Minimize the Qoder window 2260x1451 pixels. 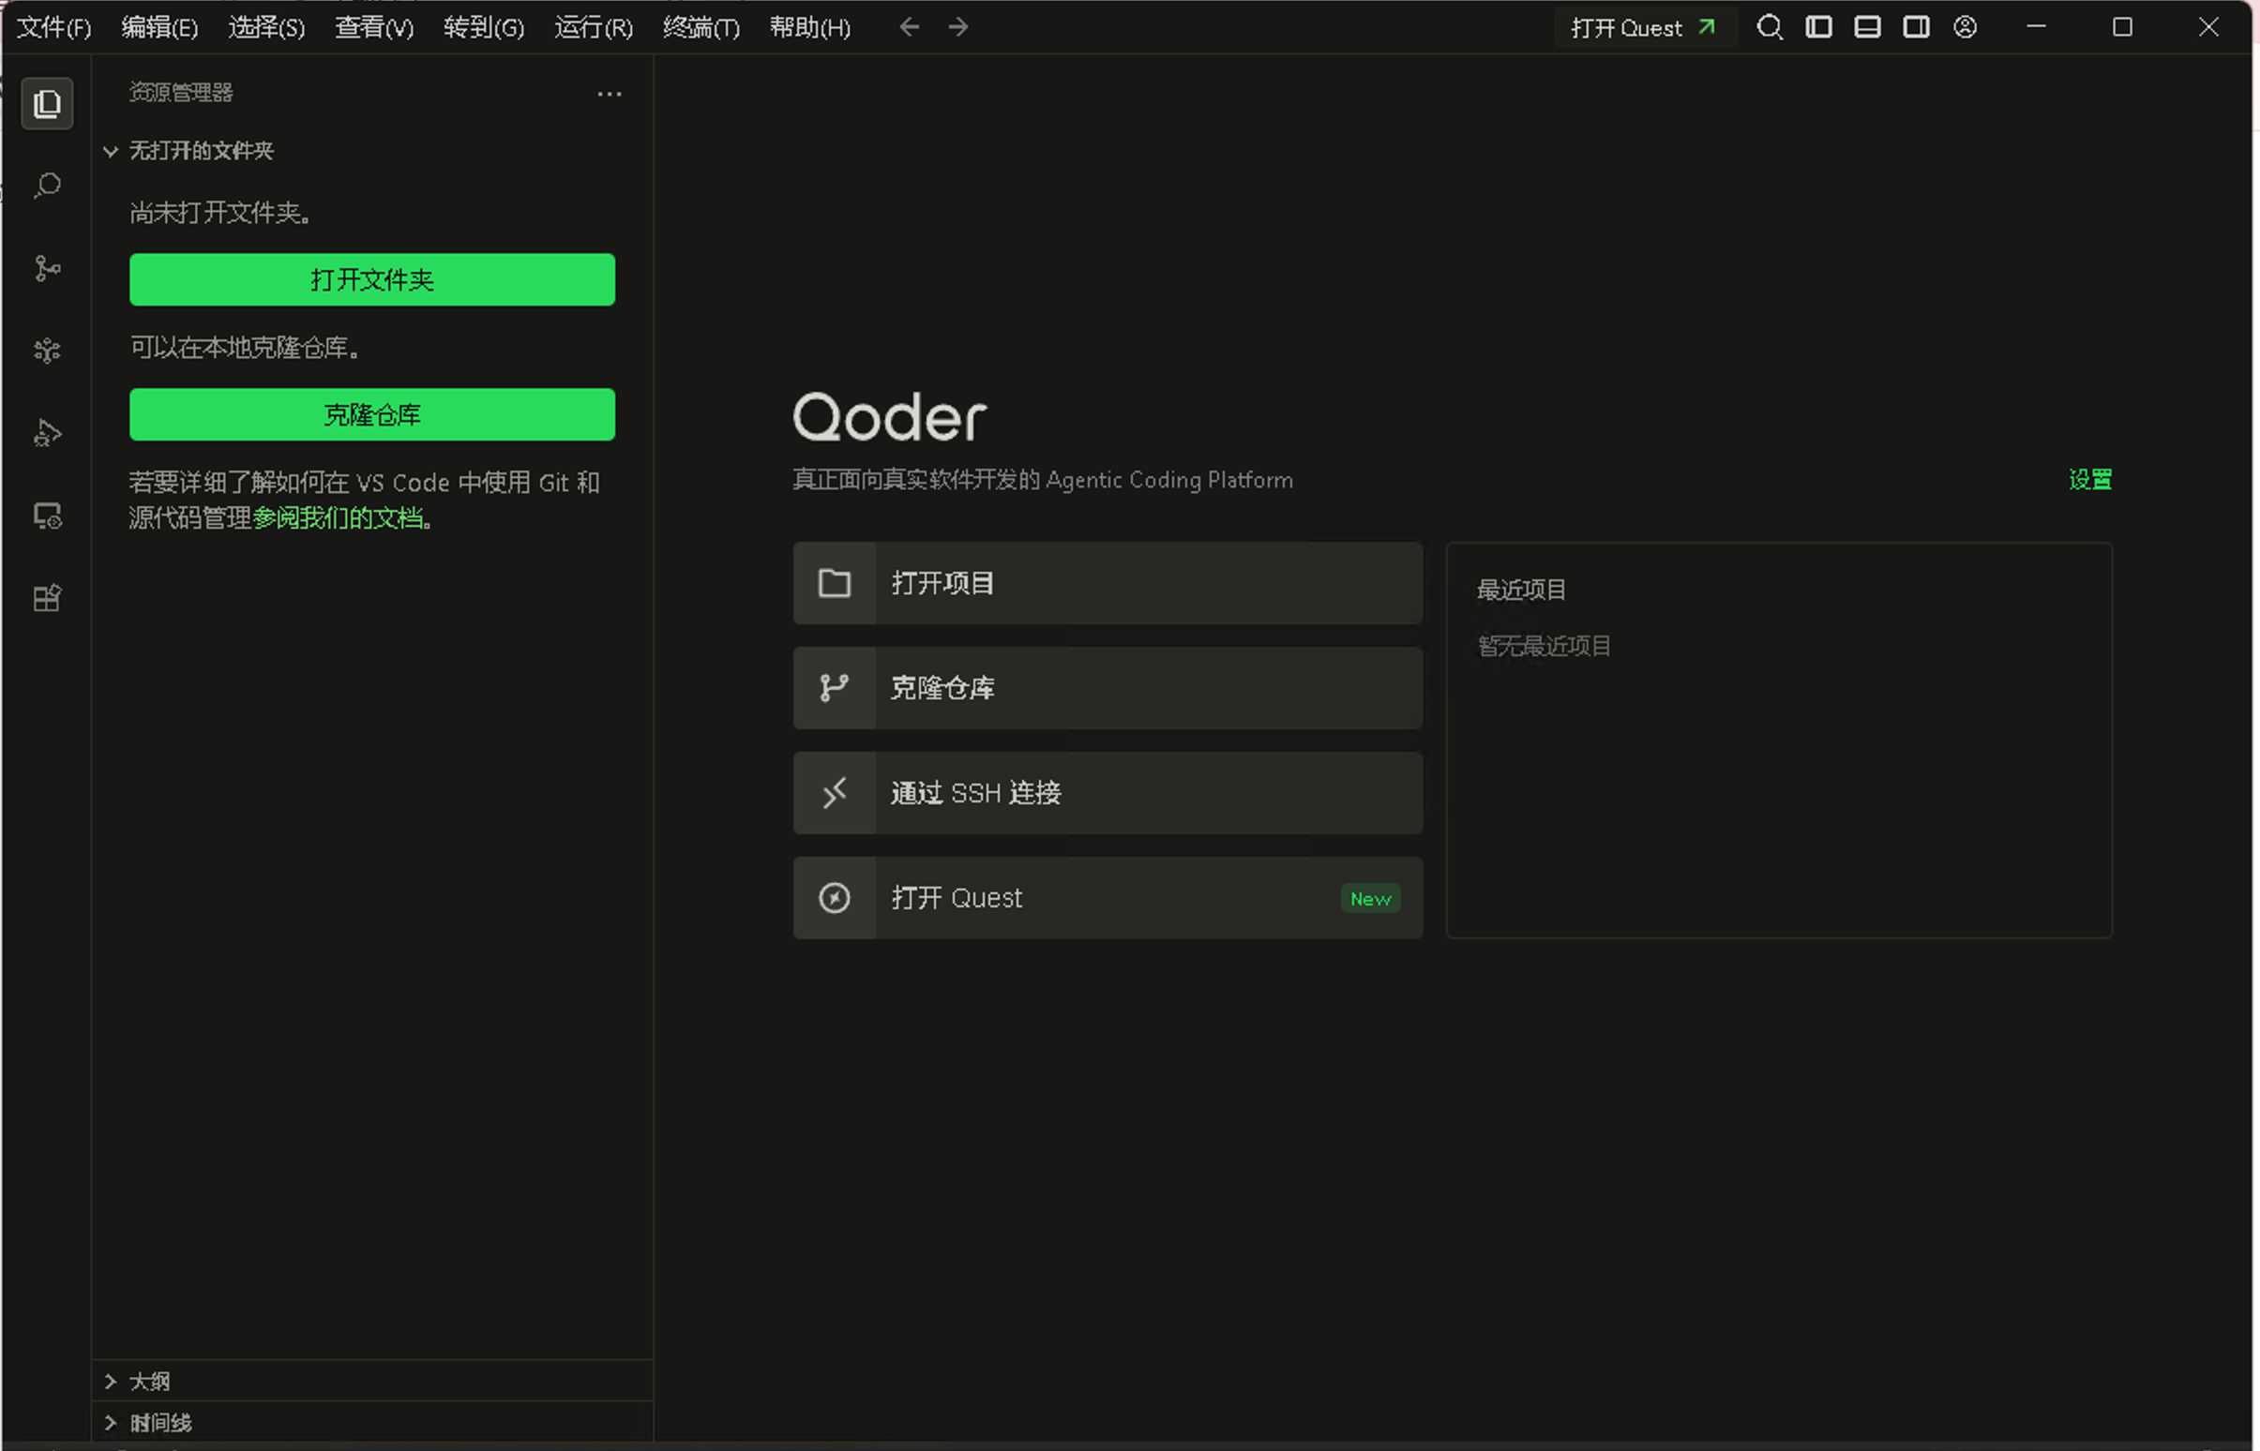pyautogui.click(x=2037, y=27)
